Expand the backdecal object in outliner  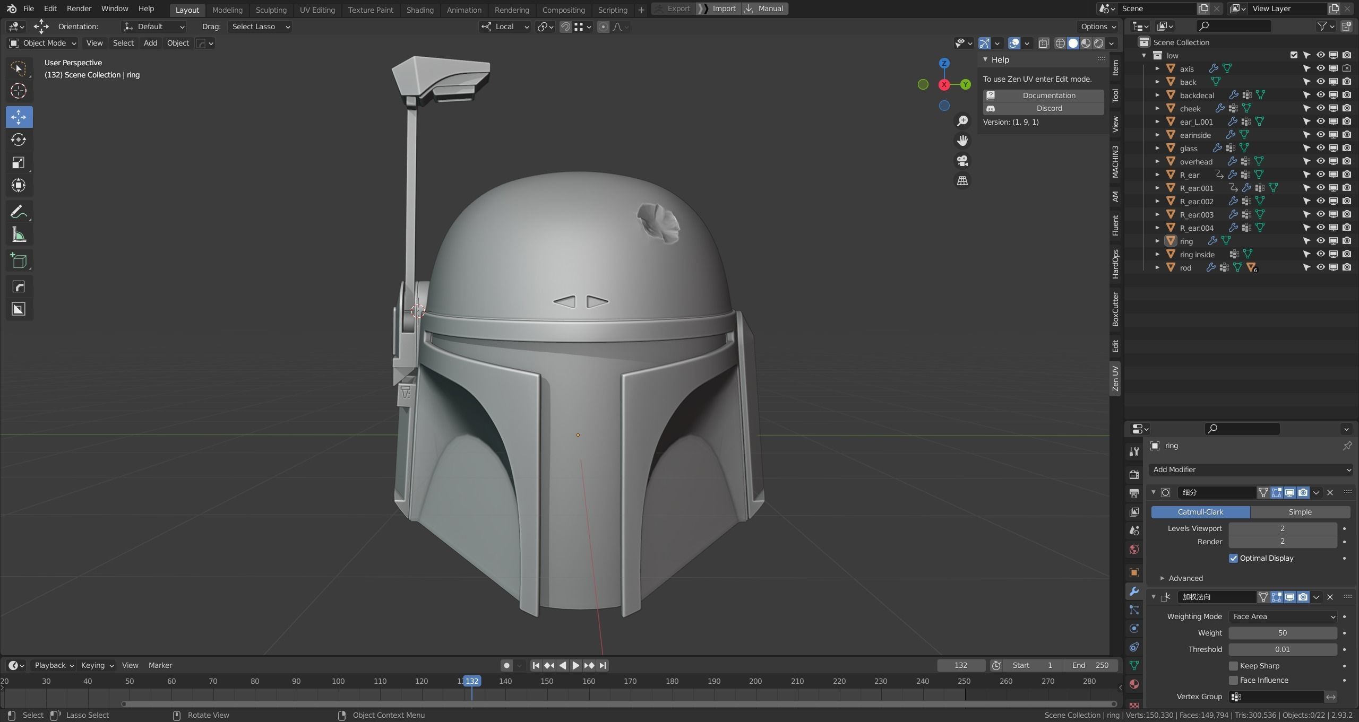[x=1157, y=95]
